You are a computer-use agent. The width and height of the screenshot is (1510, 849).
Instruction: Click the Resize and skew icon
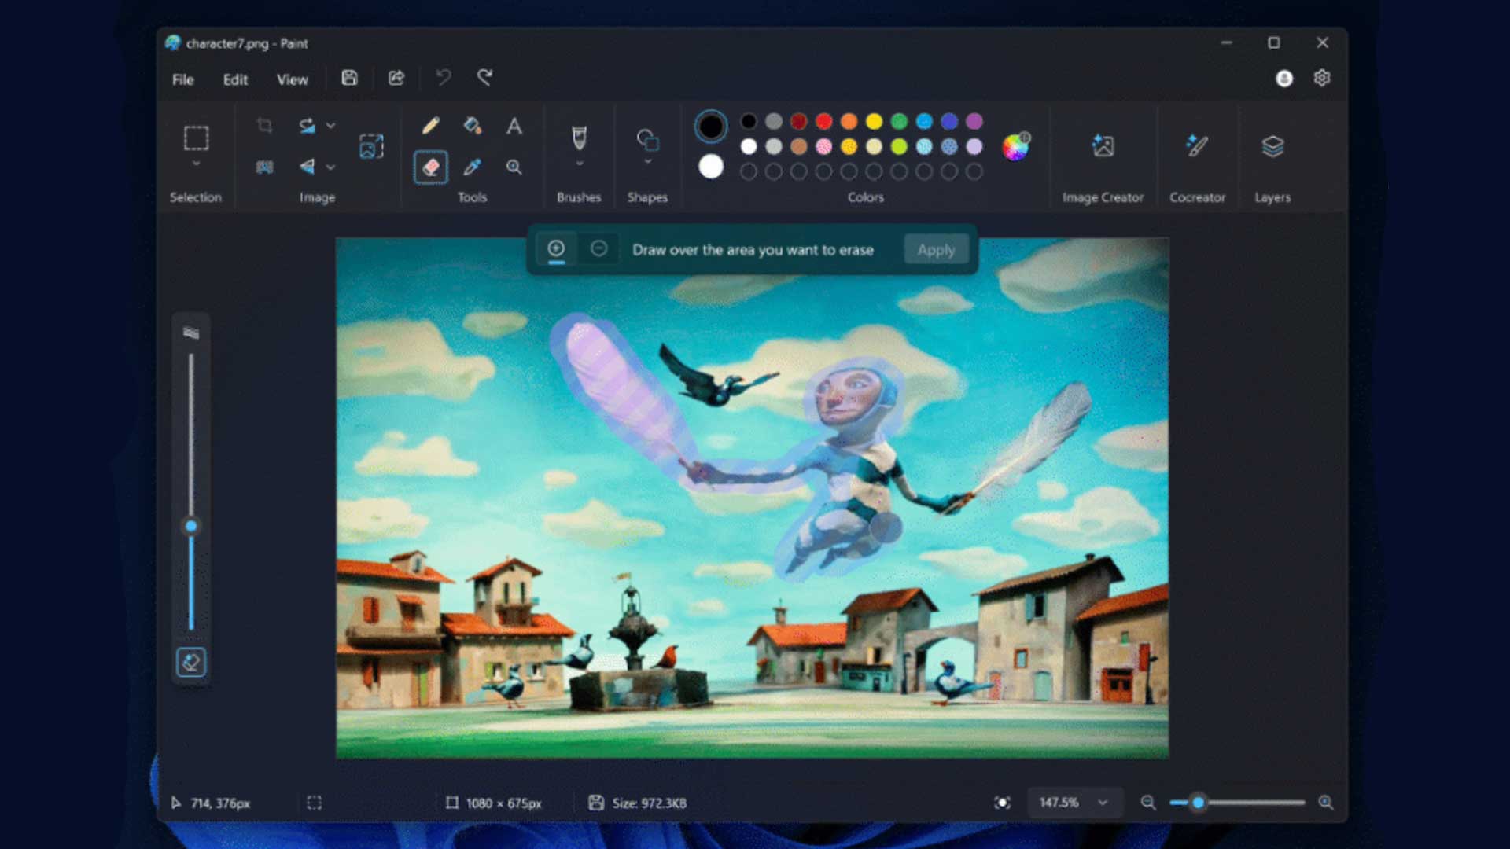point(371,146)
